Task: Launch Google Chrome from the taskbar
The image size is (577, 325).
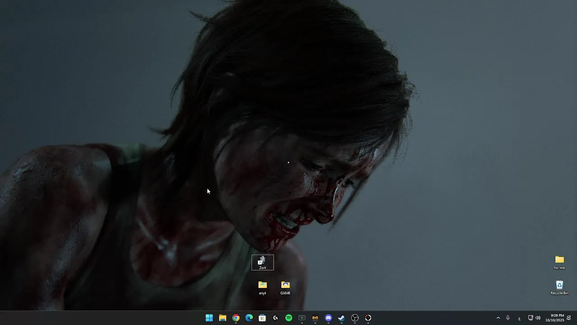Action: [236, 318]
